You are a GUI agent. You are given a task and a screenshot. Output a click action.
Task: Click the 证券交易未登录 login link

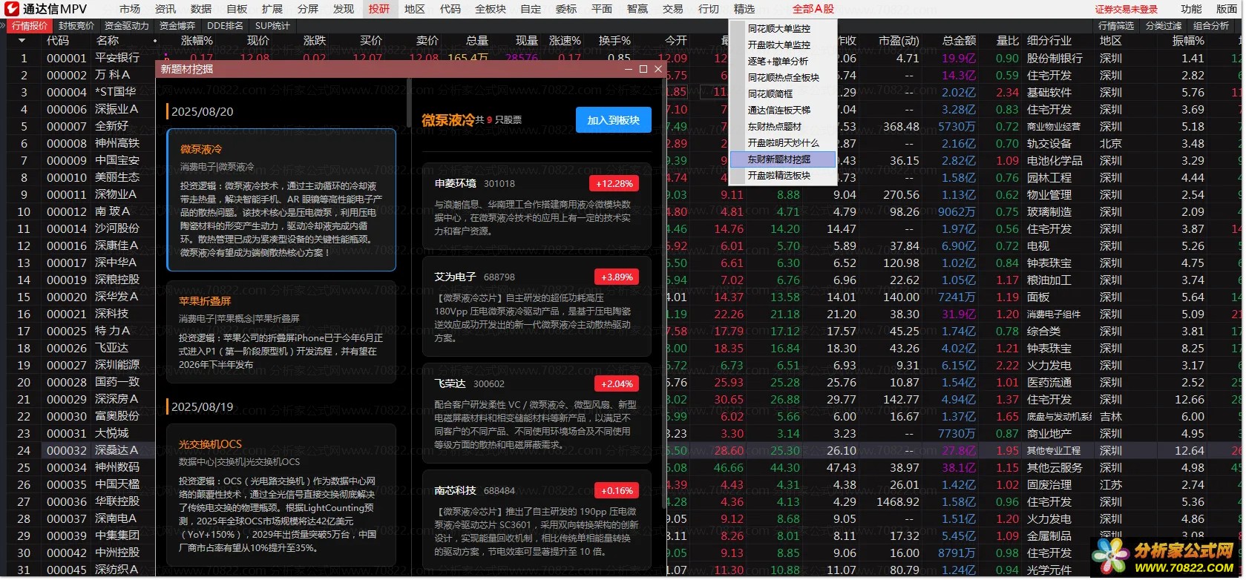click(x=1127, y=10)
